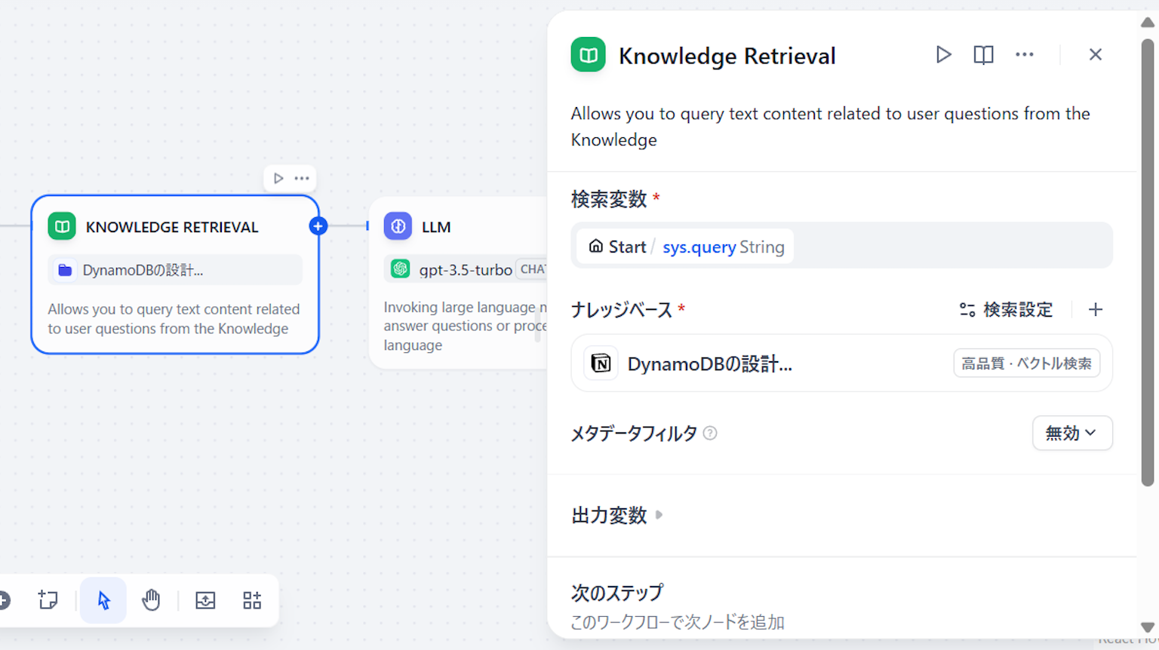Edit the Knowledge Retrieval title text
This screenshot has width=1159, height=650.
tap(727, 56)
